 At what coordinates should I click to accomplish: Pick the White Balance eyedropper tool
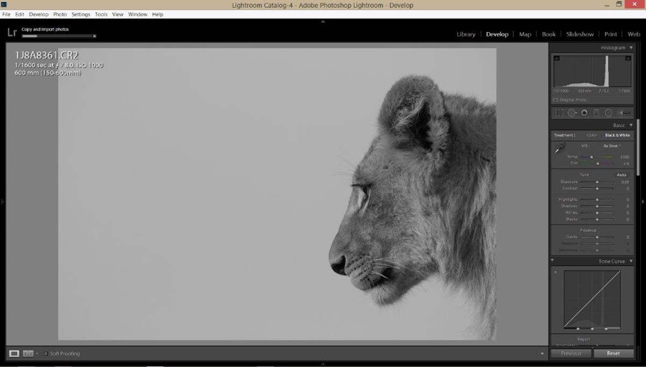560,149
